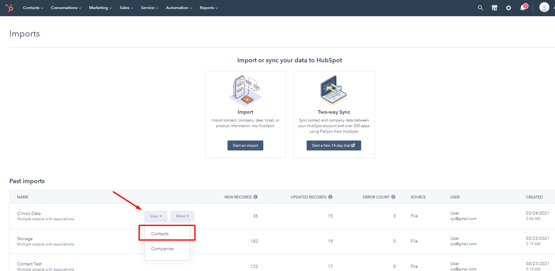Screen dimensions: 555x271
Task: Click the Import card title
Action: coord(246,112)
